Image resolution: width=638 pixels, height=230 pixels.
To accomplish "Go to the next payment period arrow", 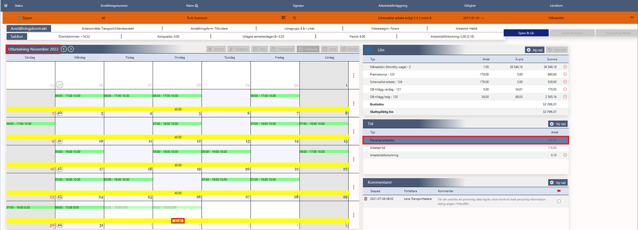I will 71,49.
